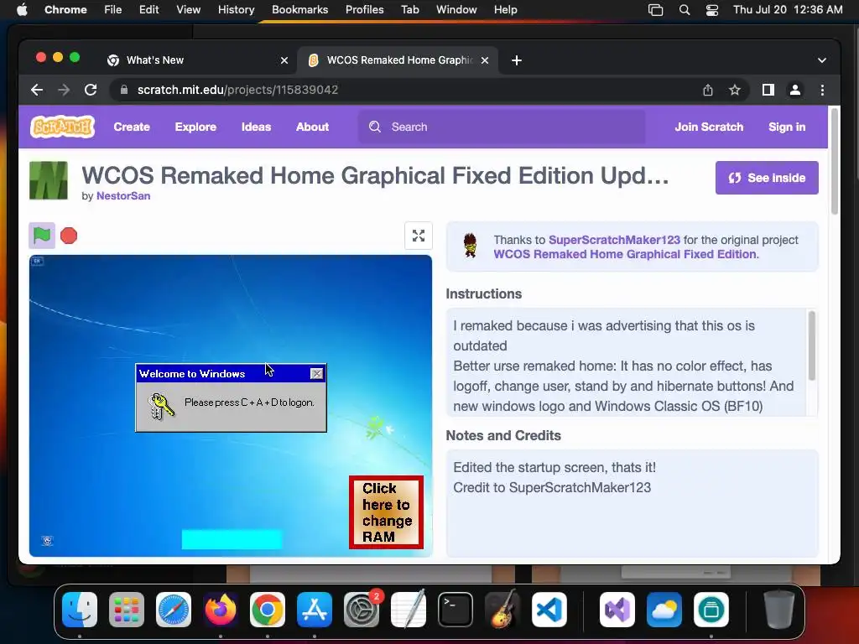Open original WCOS Remaked Home Graphical Fixed Edition link
The height and width of the screenshot is (644, 859).
tap(624, 254)
